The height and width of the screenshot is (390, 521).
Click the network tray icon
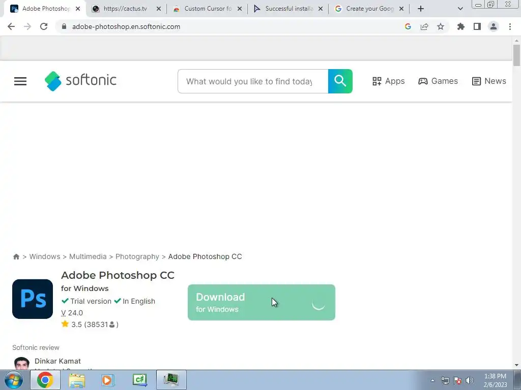pos(445,380)
